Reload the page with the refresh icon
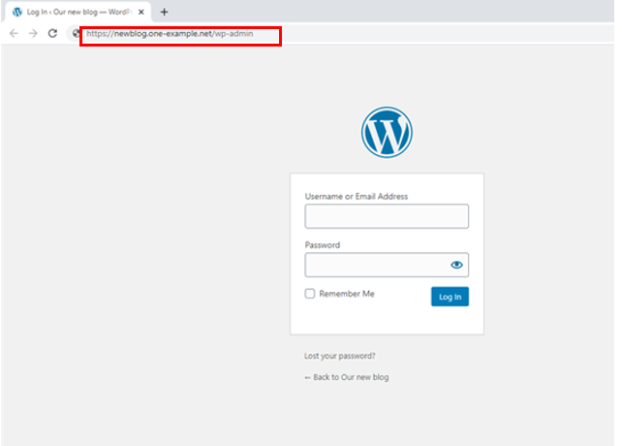The width and height of the screenshot is (622, 446). pyautogui.click(x=52, y=33)
